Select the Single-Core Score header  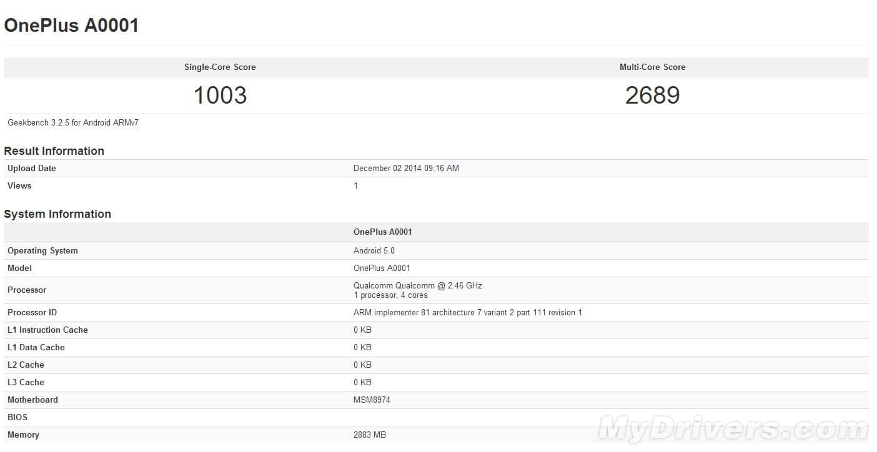220,67
